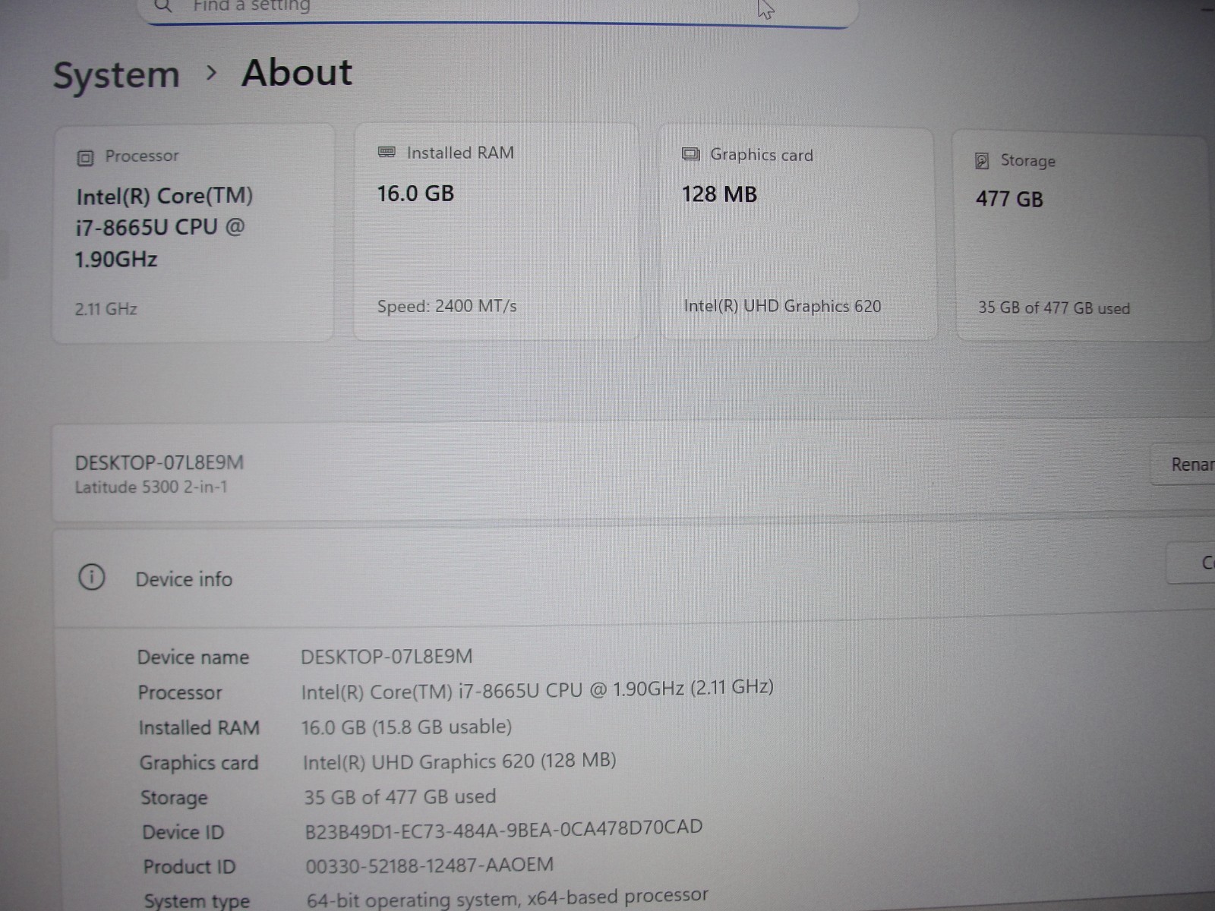Select the '128 MB' graphics memory value
This screenshot has height=911, width=1215.
[719, 194]
